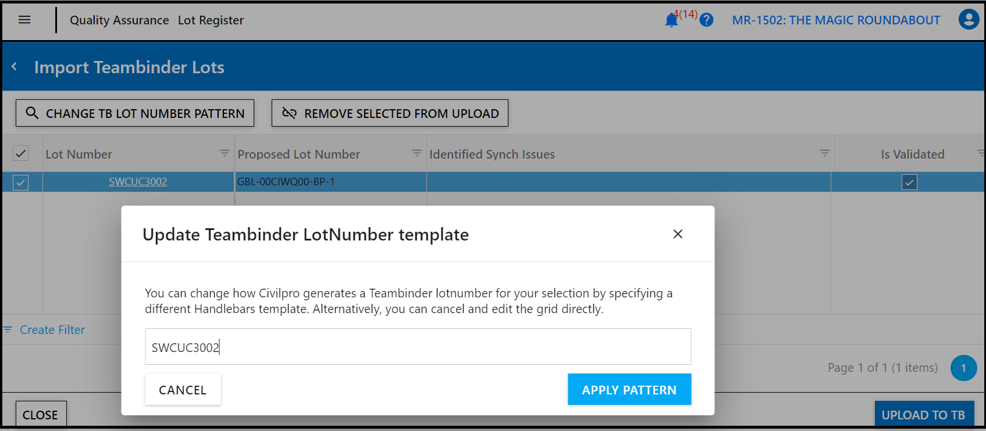Image resolution: width=986 pixels, height=431 pixels.
Task: Toggle the Is Validated checkbox in the row
Action: point(909,182)
